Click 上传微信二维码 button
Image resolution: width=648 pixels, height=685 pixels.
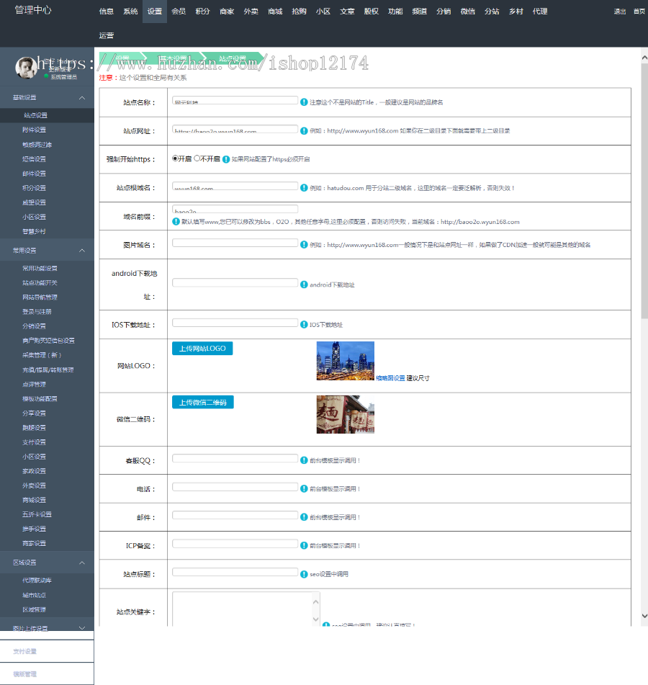pyautogui.click(x=202, y=402)
